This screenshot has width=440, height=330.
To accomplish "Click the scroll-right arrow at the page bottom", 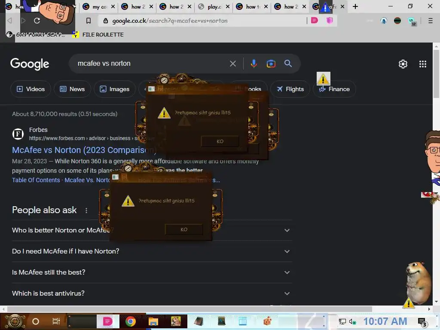I will pos(429,309).
